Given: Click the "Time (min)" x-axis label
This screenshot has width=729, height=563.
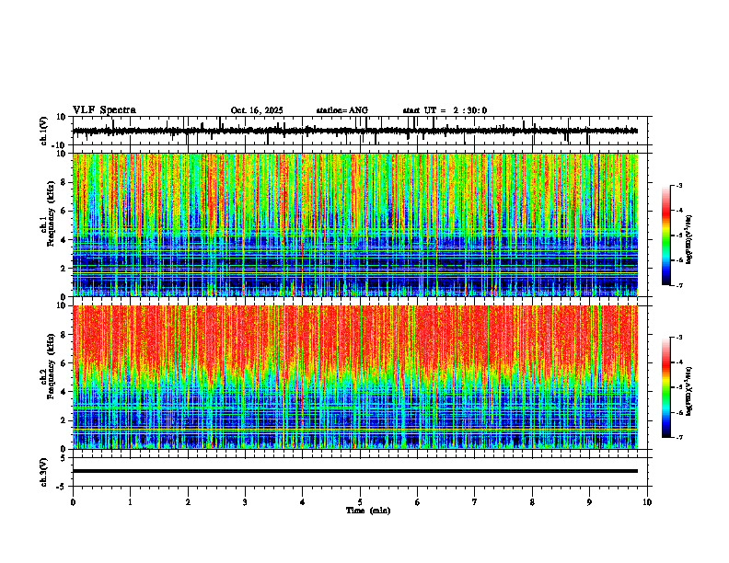Looking at the screenshot, I should [368, 511].
